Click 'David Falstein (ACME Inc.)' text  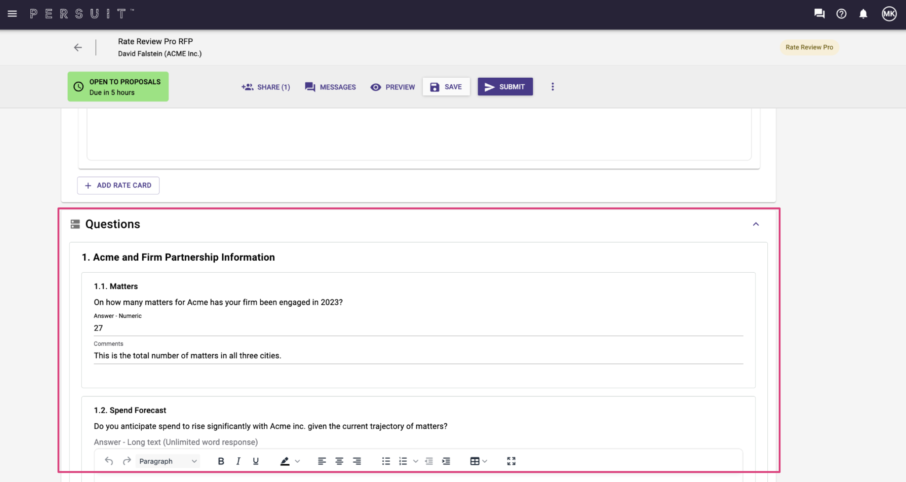pos(160,54)
